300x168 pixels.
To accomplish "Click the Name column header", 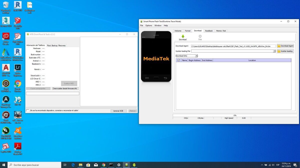I will [x=184, y=60].
